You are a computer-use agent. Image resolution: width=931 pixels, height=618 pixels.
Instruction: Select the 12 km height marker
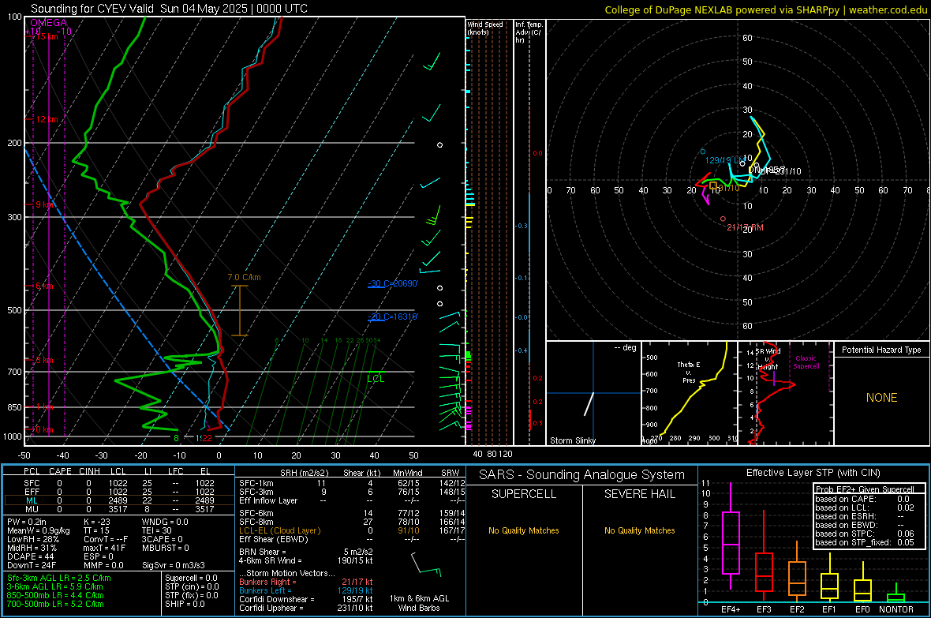47,119
